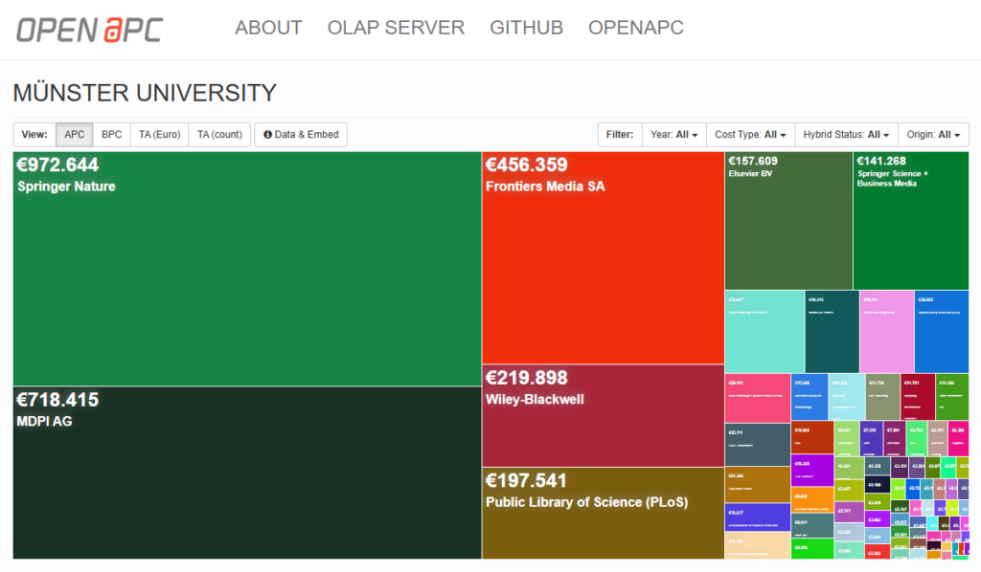Select the Elsevier BV tile
The width and height of the screenshot is (981, 572).
point(788,220)
